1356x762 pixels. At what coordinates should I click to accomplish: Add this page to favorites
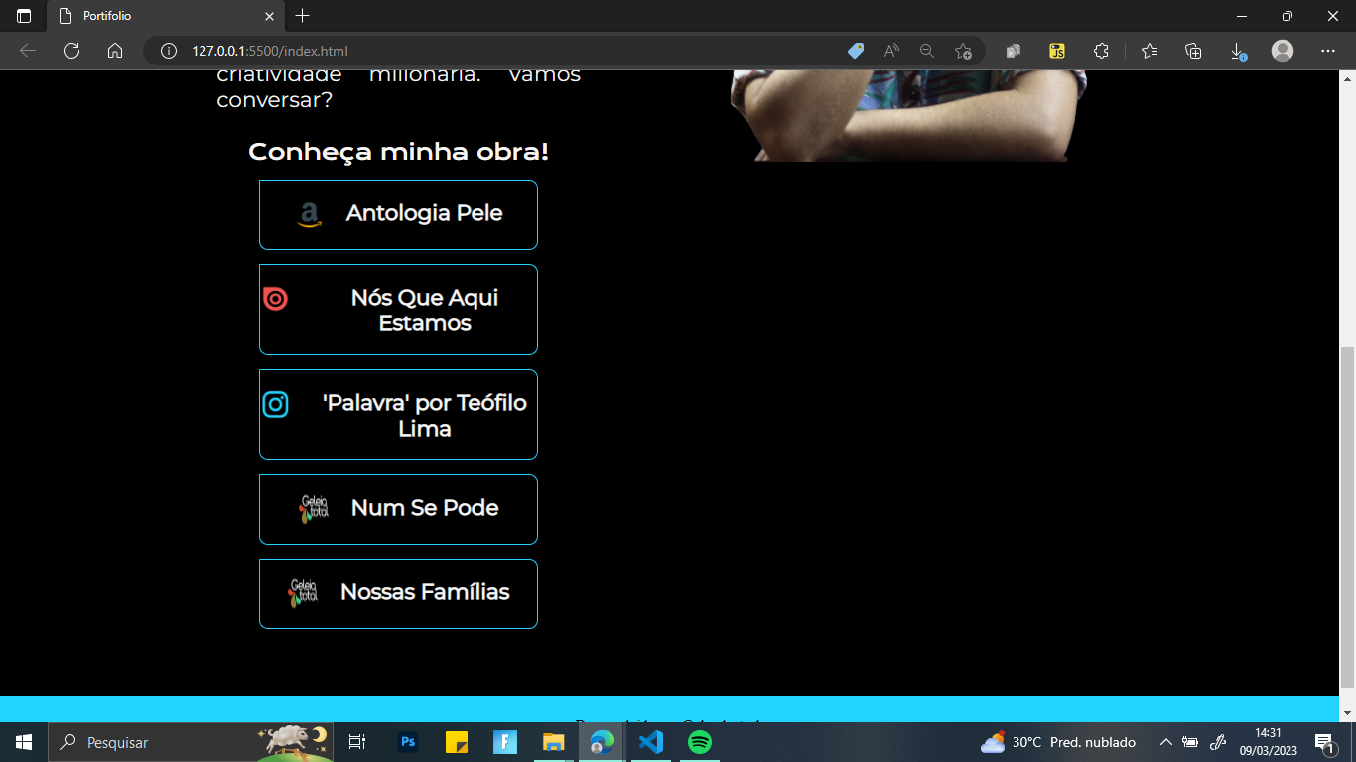coord(963,51)
